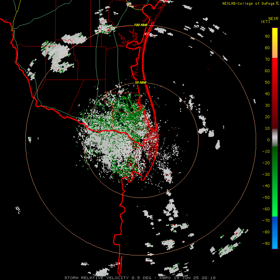The image size is (280, 280).
Task: Pick the gray zero-velocity segment of color scale
Action: click(275, 138)
